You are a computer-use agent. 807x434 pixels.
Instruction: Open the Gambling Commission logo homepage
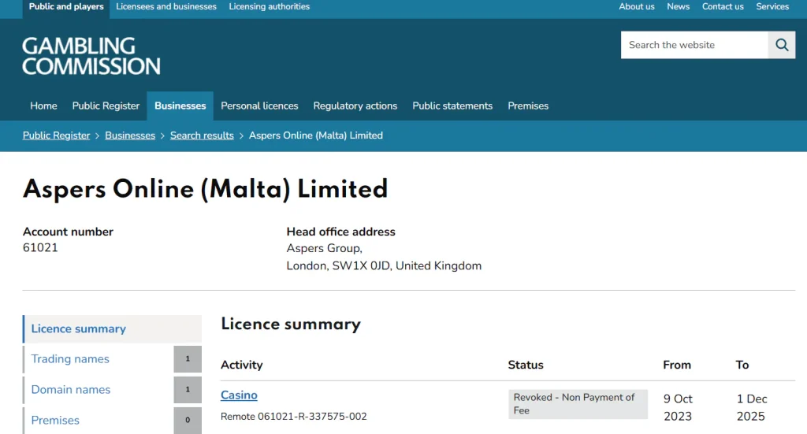point(91,56)
